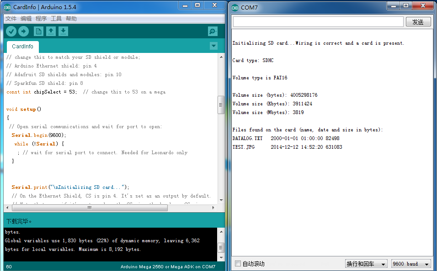
Task: Open the 帮助 menu
Action: 71,19
